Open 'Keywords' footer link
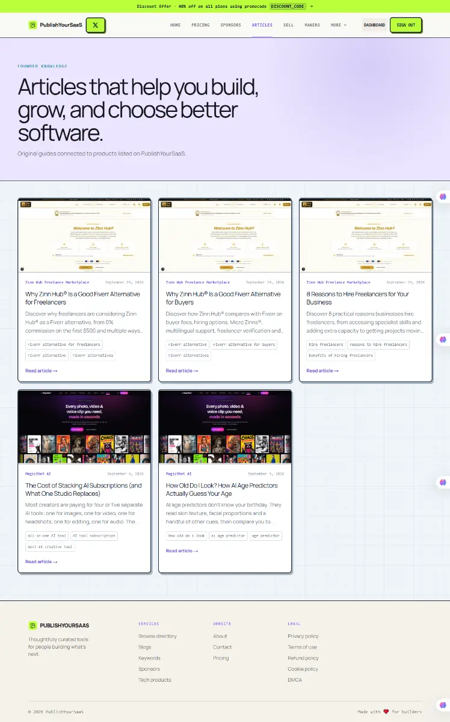This screenshot has height=722, width=450. coord(149,658)
